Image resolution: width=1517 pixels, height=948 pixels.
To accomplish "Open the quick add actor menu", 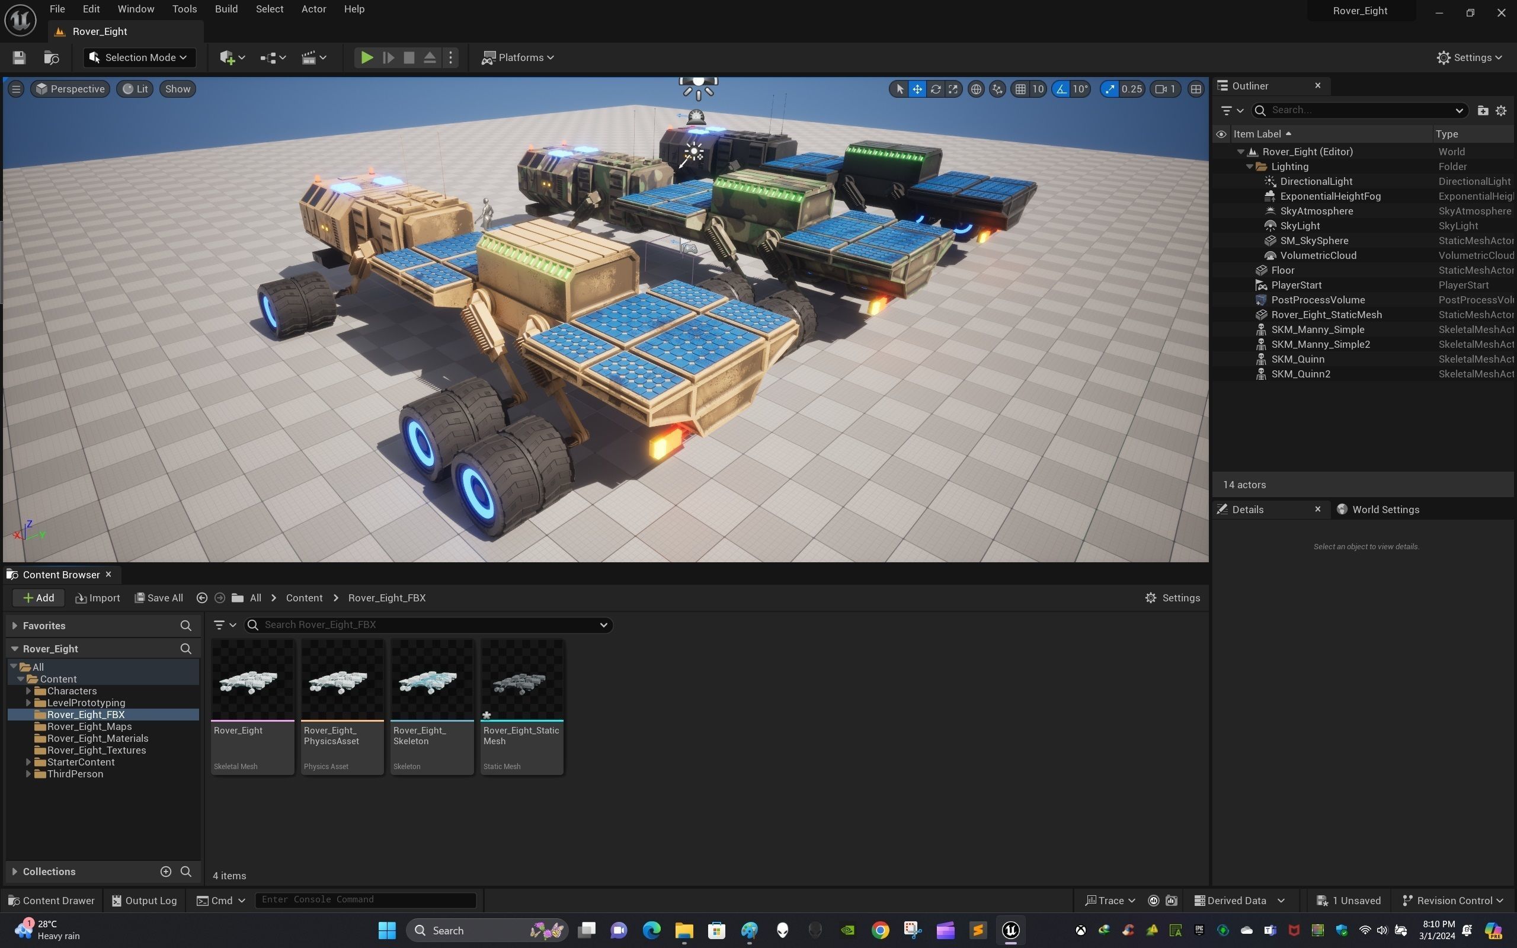I will 232,57.
